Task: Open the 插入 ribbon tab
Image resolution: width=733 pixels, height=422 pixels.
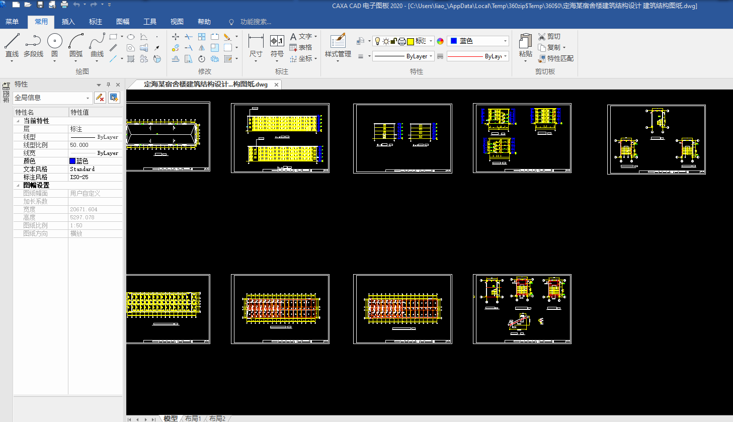Action: tap(68, 22)
